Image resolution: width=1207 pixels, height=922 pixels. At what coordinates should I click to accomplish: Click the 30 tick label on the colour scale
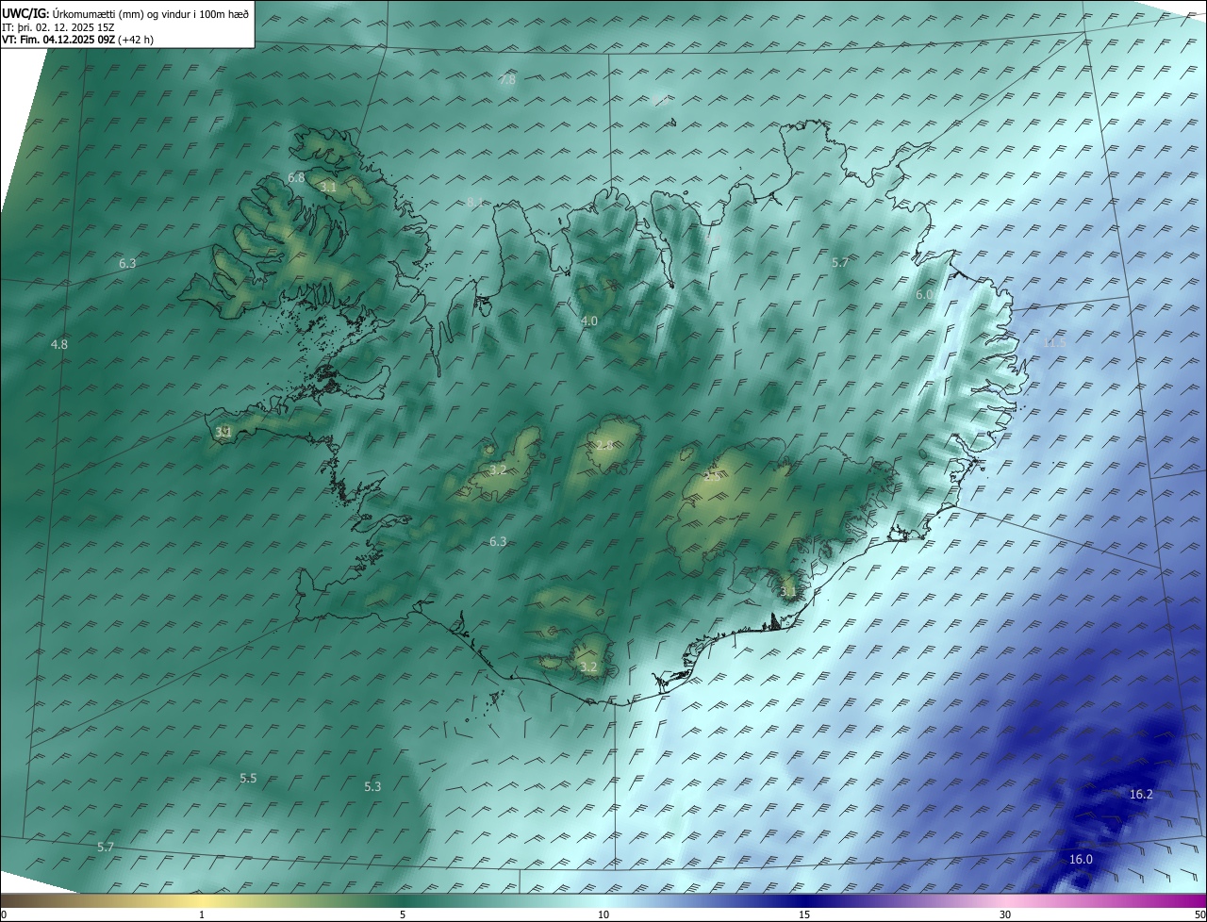[1005, 914]
